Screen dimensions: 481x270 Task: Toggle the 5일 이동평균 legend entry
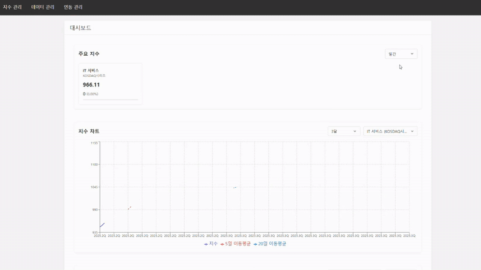pyautogui.click(x=237, y=244)
